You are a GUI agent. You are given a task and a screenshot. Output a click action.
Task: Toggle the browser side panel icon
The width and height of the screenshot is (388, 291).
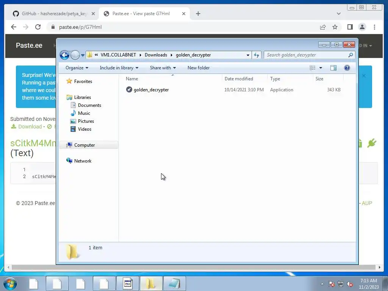tap(350, 27)
